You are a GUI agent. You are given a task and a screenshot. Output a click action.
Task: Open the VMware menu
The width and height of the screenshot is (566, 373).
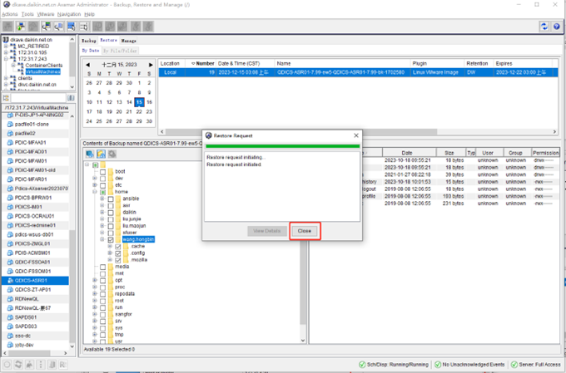[x=47, y=14]
